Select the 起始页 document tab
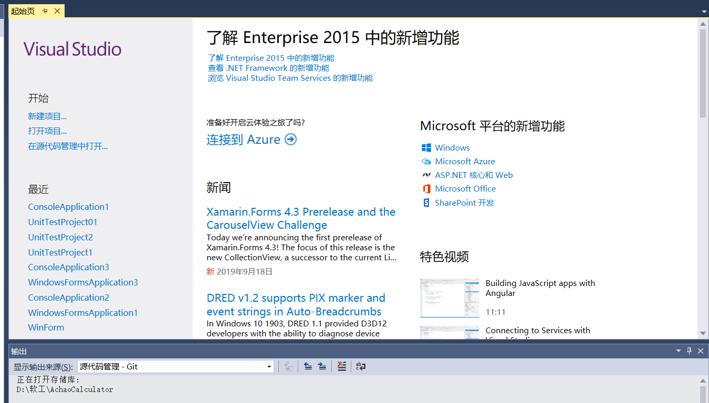This screenshot has height=403, width=709. [23, 11]
